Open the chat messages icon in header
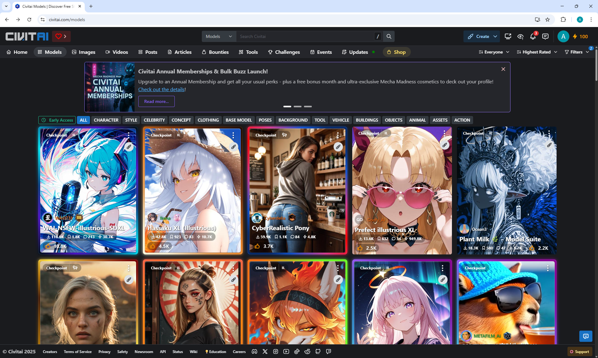This screenshot has width=598, height=358. coord(545,37)
